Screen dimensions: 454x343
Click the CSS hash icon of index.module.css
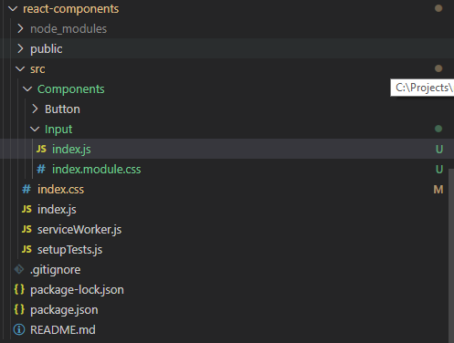pyautogui.click(x=41, y=169)
